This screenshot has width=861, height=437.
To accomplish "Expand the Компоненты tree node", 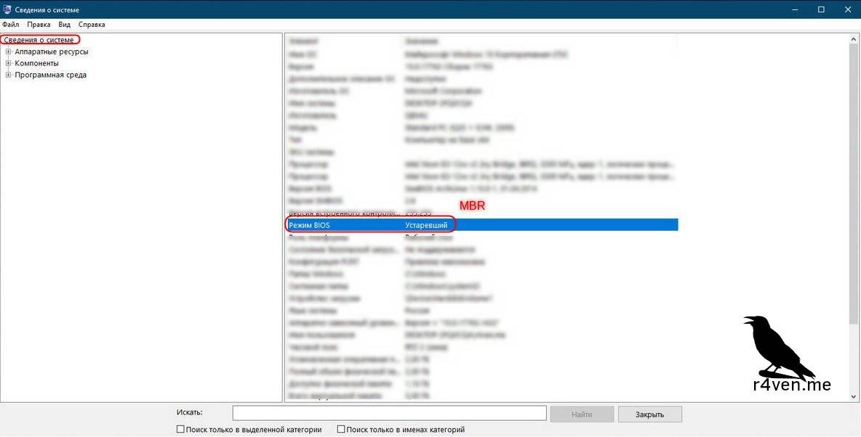I will pos(9,63).
